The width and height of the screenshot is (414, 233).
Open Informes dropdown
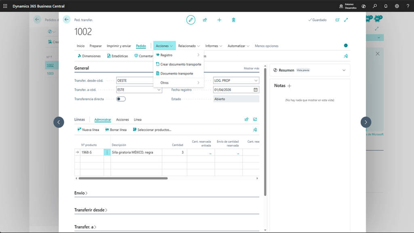coord(213,46)
